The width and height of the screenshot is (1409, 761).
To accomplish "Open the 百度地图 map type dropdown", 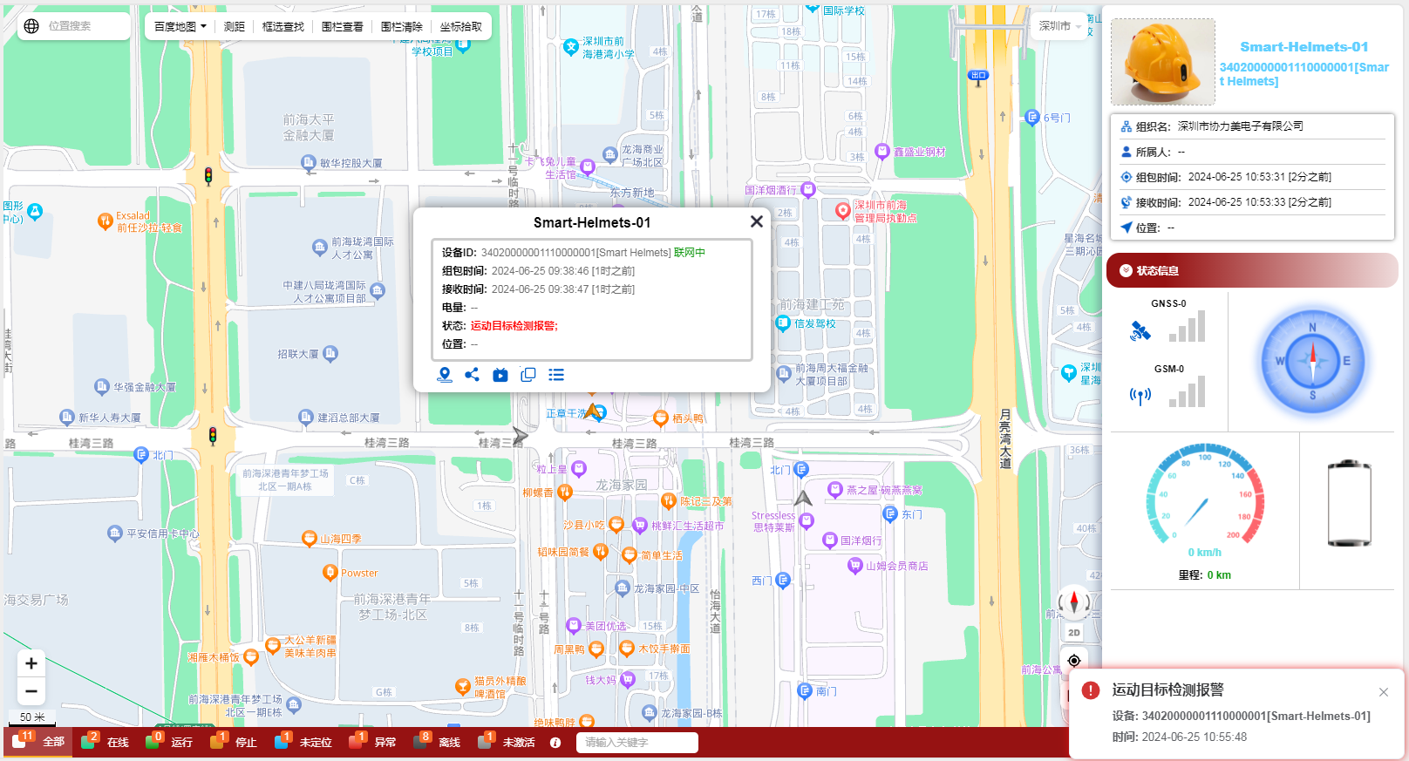I will click(x=180, y=27).
